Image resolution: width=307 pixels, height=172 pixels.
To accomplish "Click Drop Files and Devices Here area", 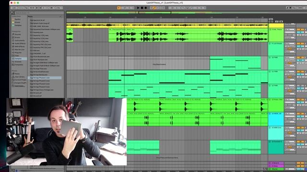I will 167,158.
